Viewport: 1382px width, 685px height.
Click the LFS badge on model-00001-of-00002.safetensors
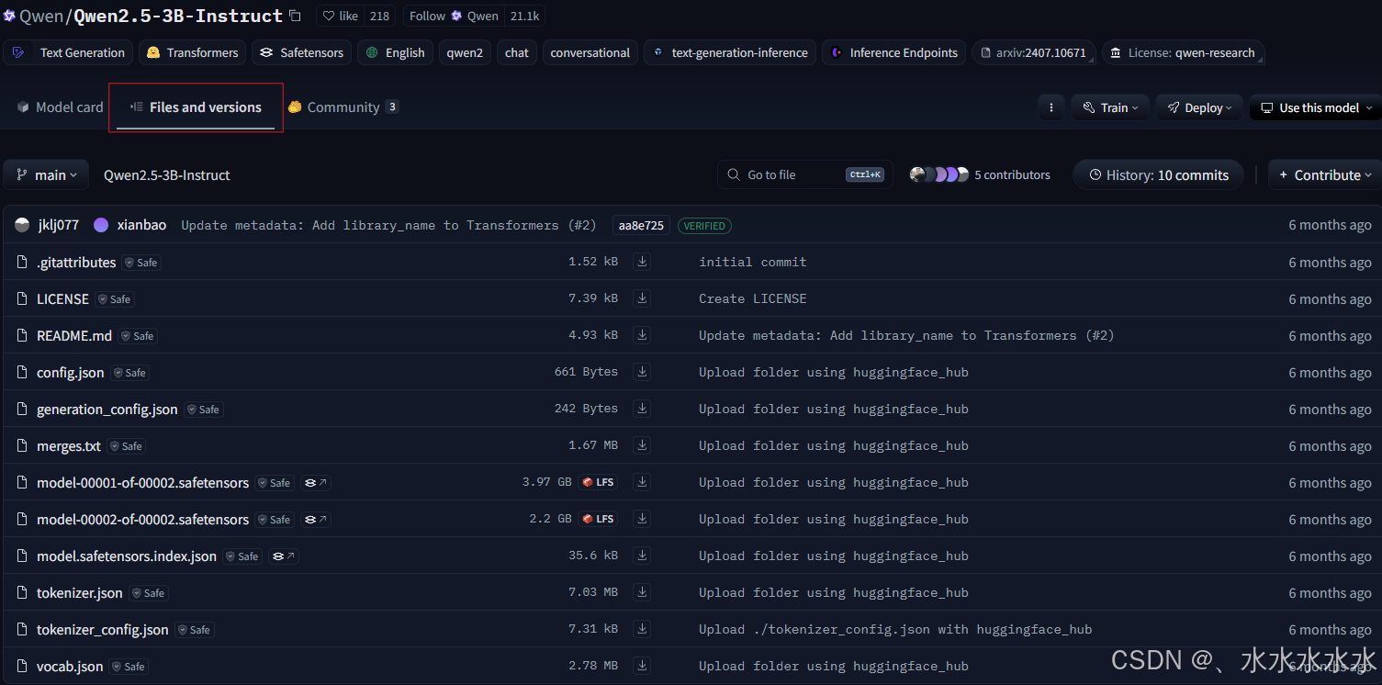tap(598, 481)
